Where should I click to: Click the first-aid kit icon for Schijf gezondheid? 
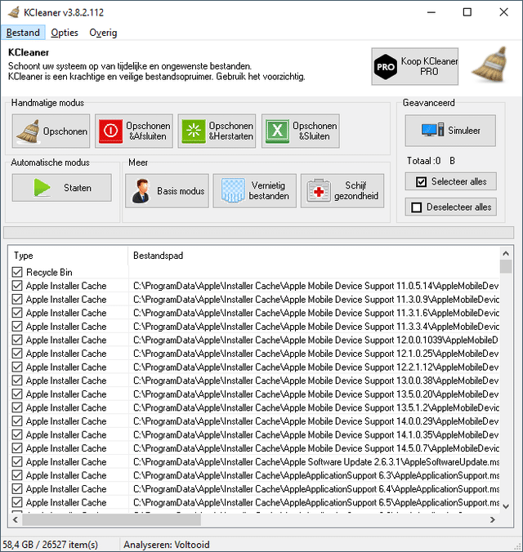click(319, 191)
